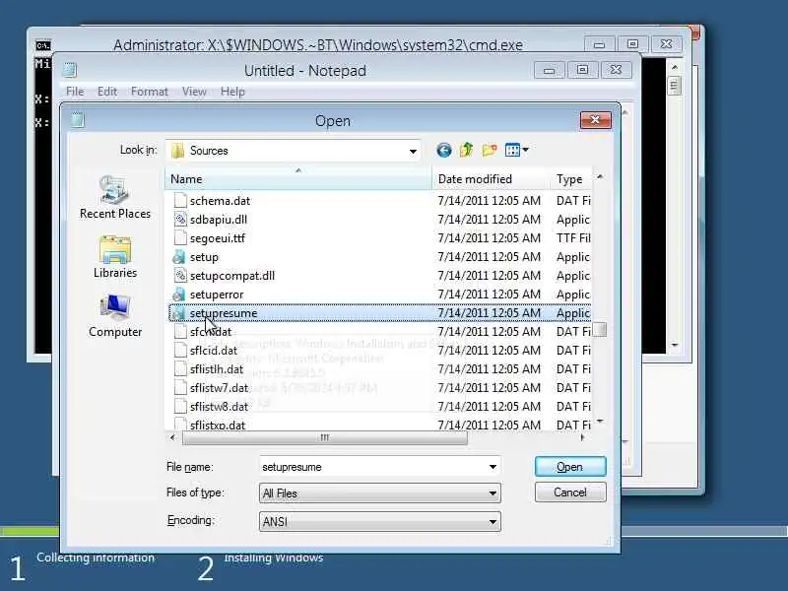Open the Notepad Edit menu
788x591 pixels.
click(x=107, y=92)
